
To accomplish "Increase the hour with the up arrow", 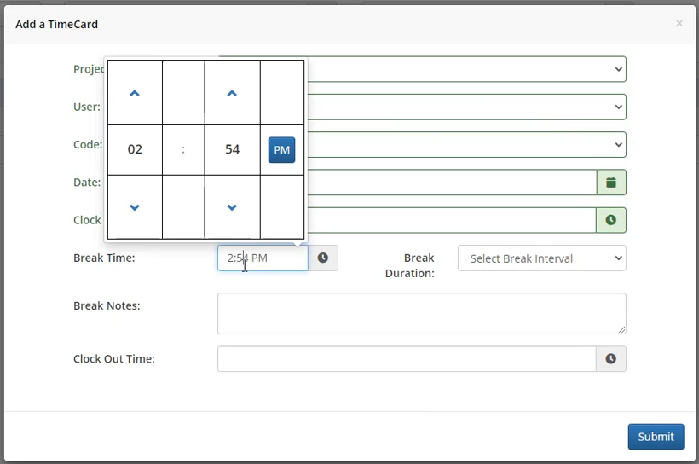I will [134, 93].
